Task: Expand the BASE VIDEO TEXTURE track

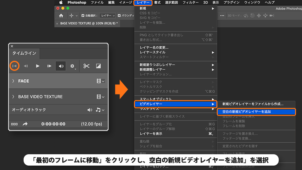Action: 13,97
